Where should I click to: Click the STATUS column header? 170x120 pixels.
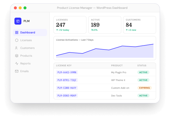tap(142, 65)
